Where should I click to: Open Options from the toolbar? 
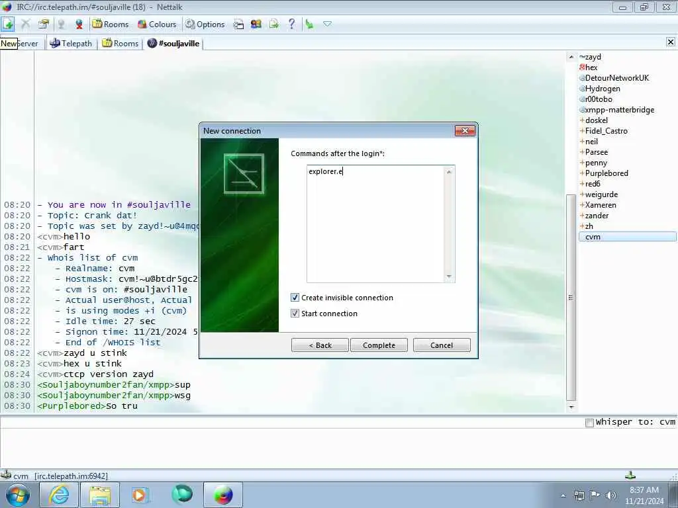(x=205, y=24)
